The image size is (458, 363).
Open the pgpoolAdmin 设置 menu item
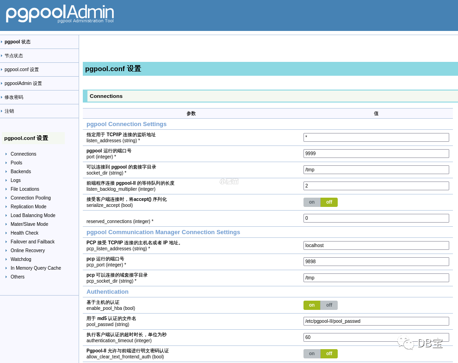click(x=23, y=84)
